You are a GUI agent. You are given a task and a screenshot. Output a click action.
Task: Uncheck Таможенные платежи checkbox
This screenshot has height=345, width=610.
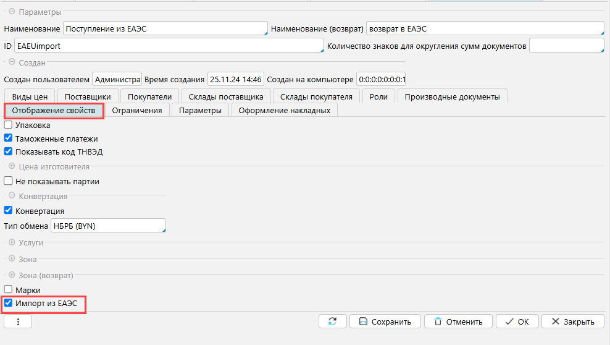pos(9,139)
